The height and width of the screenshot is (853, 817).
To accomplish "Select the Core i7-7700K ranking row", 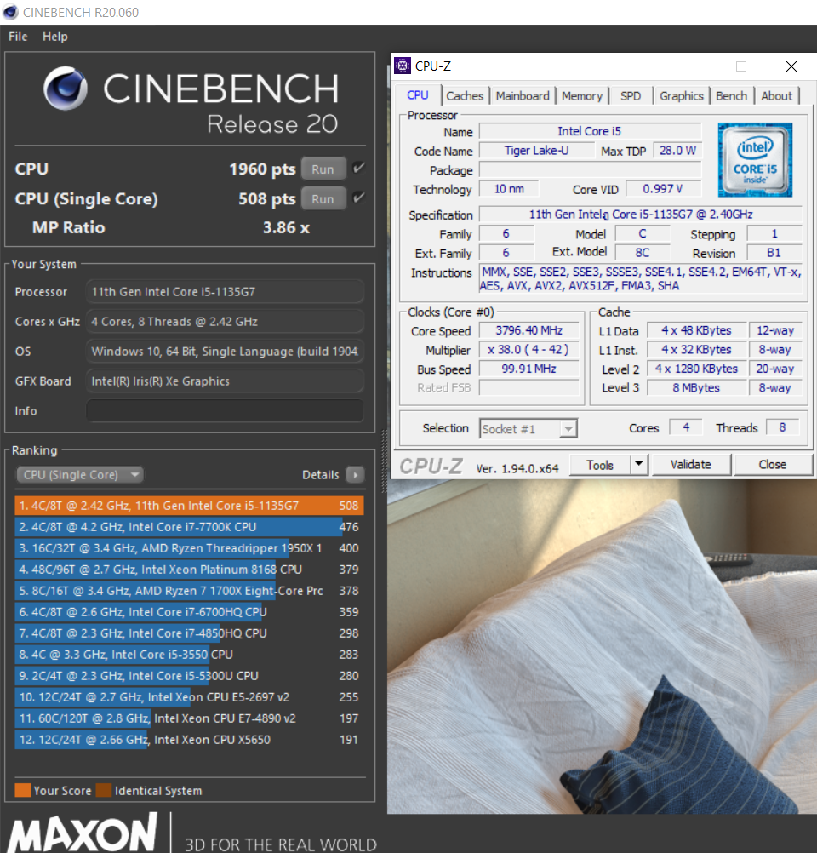I will click(189, 527).
